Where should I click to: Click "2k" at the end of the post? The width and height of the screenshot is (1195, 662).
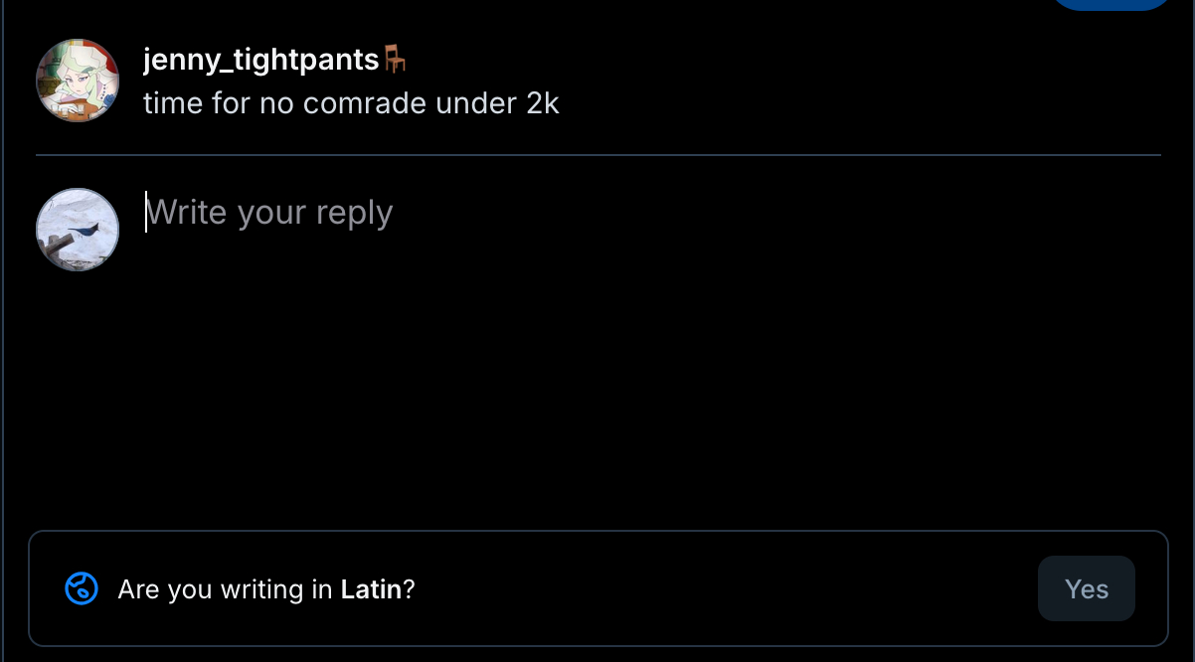[543, 102]
